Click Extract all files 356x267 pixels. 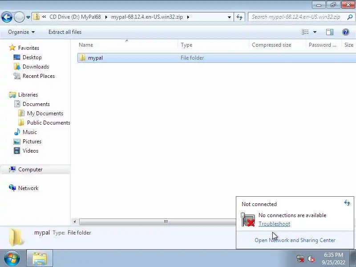click(65, 32)
